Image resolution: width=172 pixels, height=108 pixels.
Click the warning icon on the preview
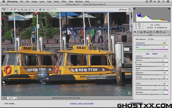[x=129, y=93]
